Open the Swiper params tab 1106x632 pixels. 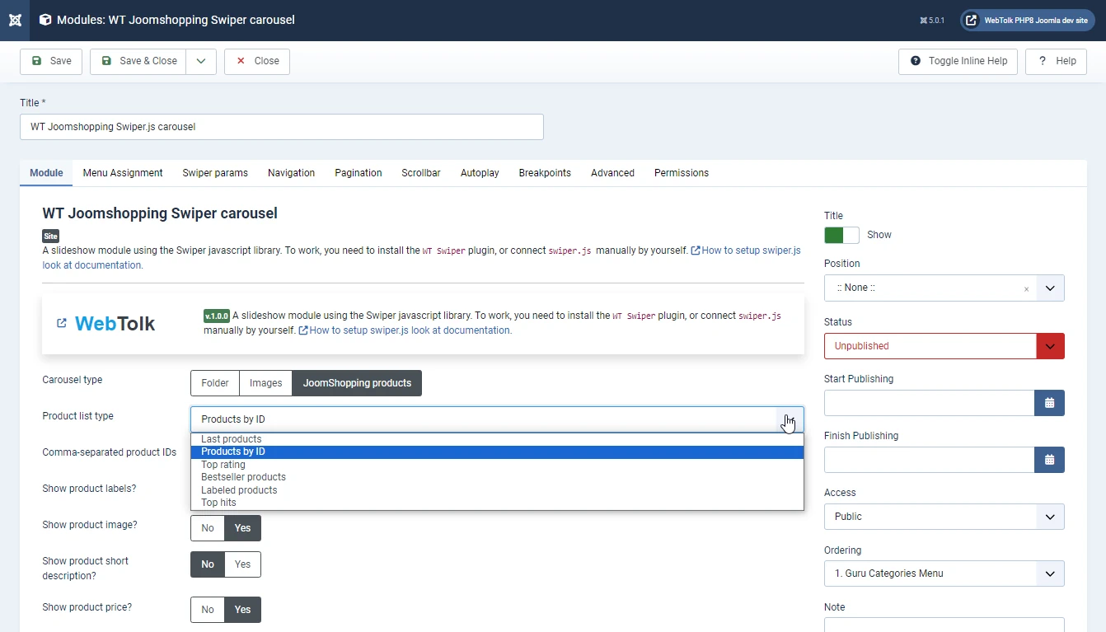[215, 173]
